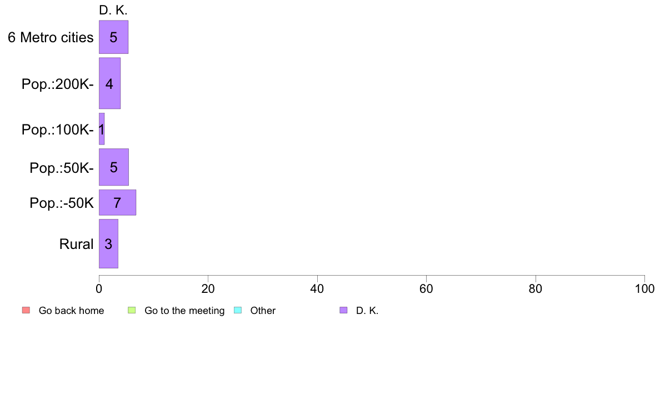The height and width of the screenshot is (409, 660).
Task: Click the Other legend label
Action: coord(263,311)
